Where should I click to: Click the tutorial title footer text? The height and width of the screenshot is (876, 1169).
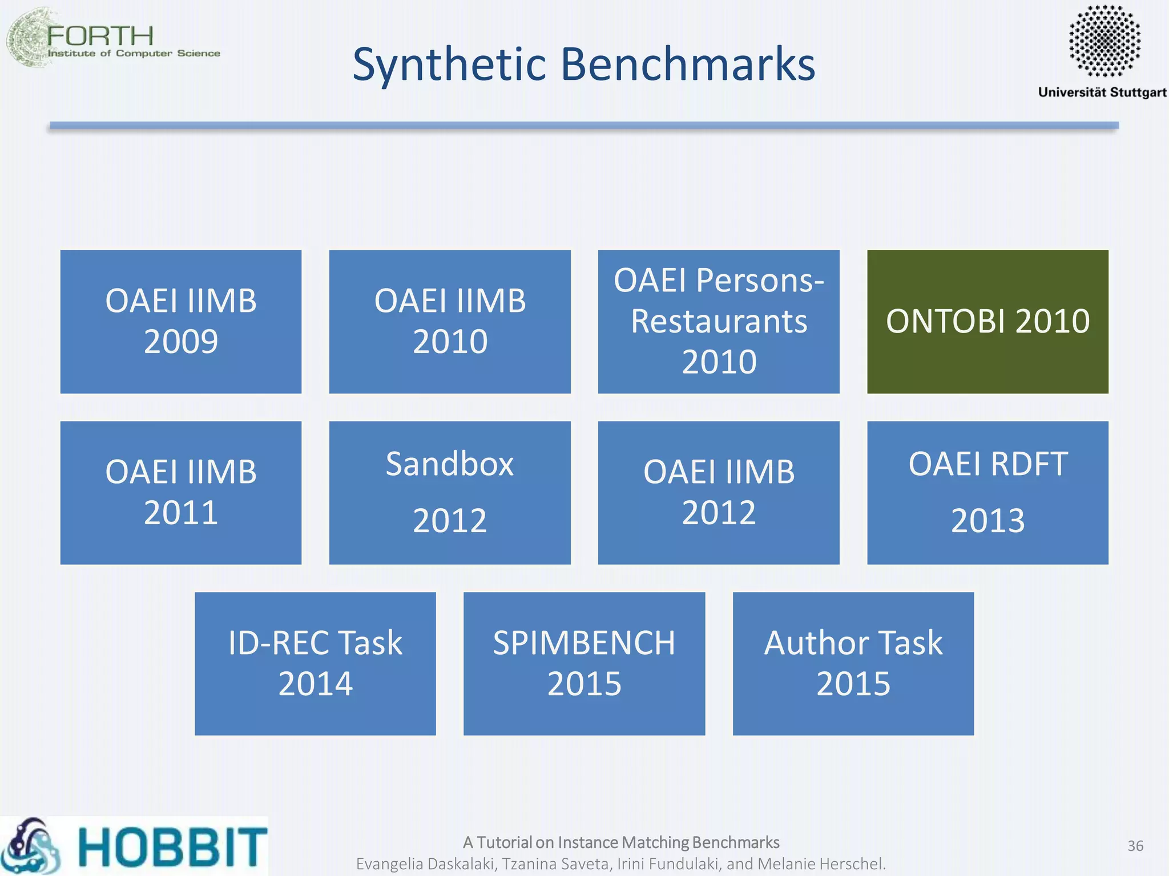coord(621,842)
